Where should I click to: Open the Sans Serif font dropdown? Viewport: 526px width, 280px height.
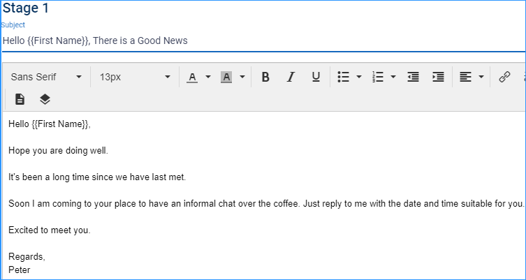coord(46,77)
